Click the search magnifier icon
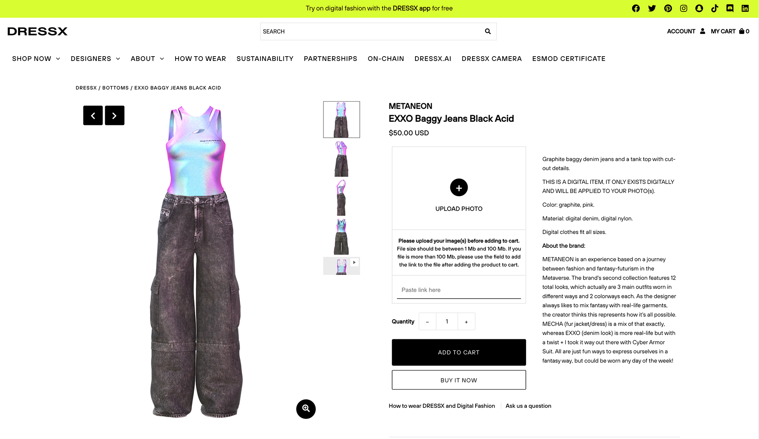This screenshot has width=759, height=439. 488,31
